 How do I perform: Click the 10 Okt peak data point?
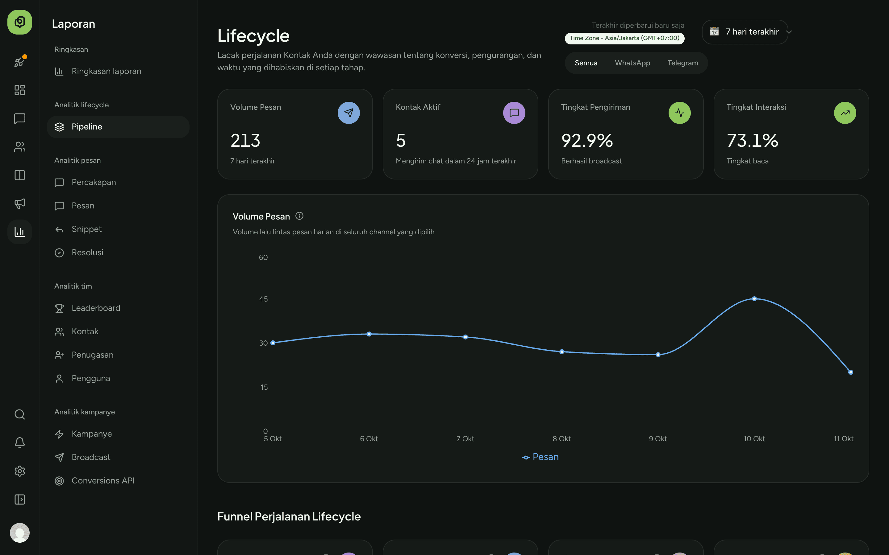tap(754, 299)
